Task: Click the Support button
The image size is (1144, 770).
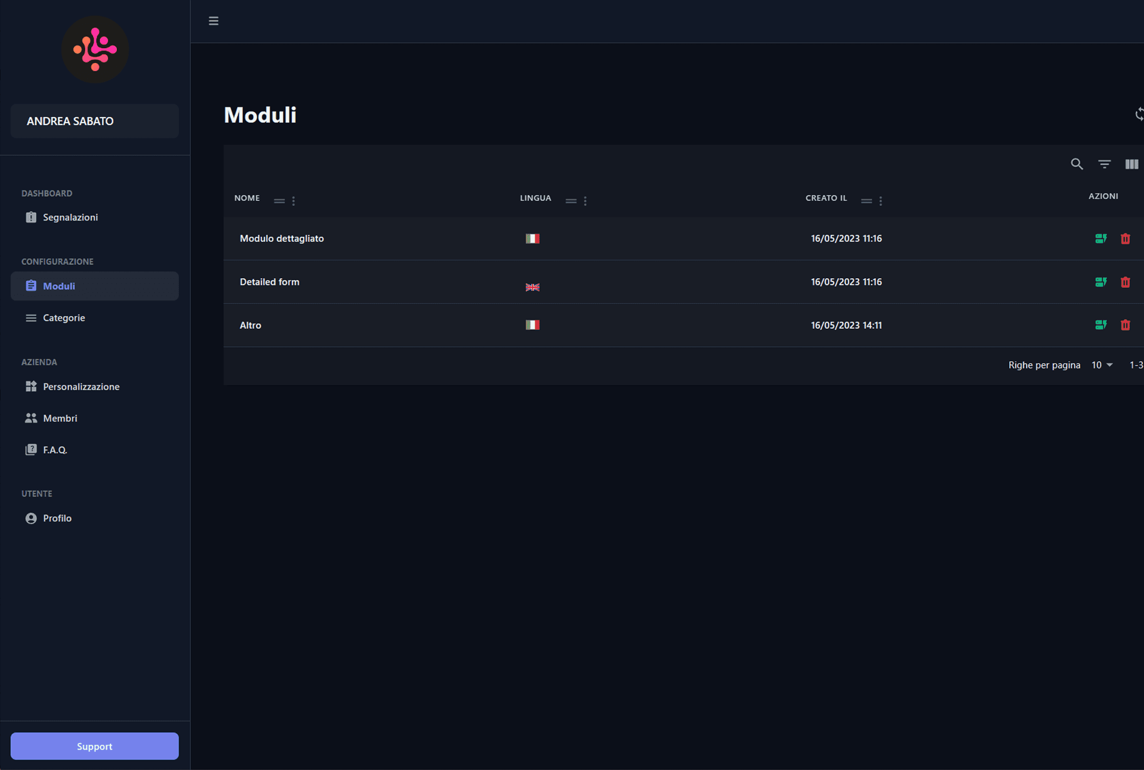Action: (x=95, y=746)
